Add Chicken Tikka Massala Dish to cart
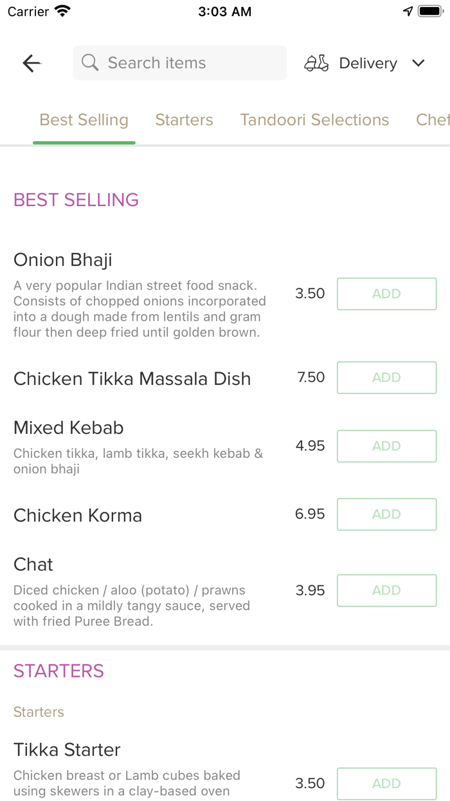 [386, 377]
